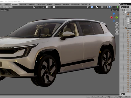Select the first orange mesh triangle icon
The width and height of the screenshot is (131, 98).
pyautogui.click(x=128, y=42)
